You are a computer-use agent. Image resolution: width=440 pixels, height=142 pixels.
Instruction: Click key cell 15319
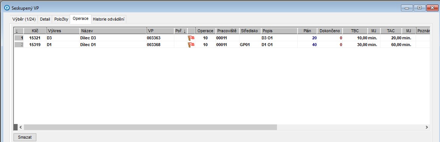[x=35, y=44]
